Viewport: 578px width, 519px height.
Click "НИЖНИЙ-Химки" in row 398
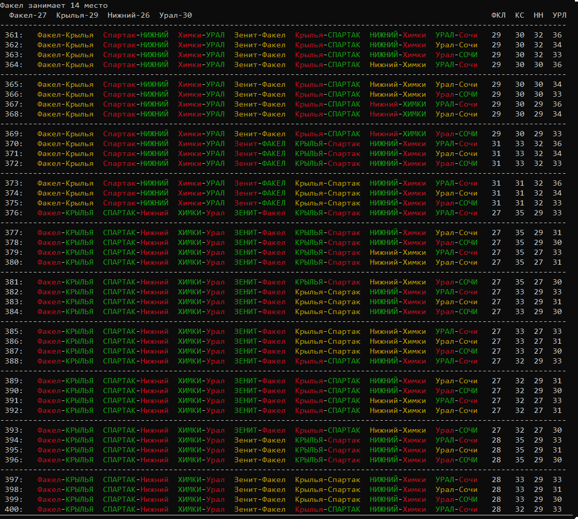pos(398,490)
